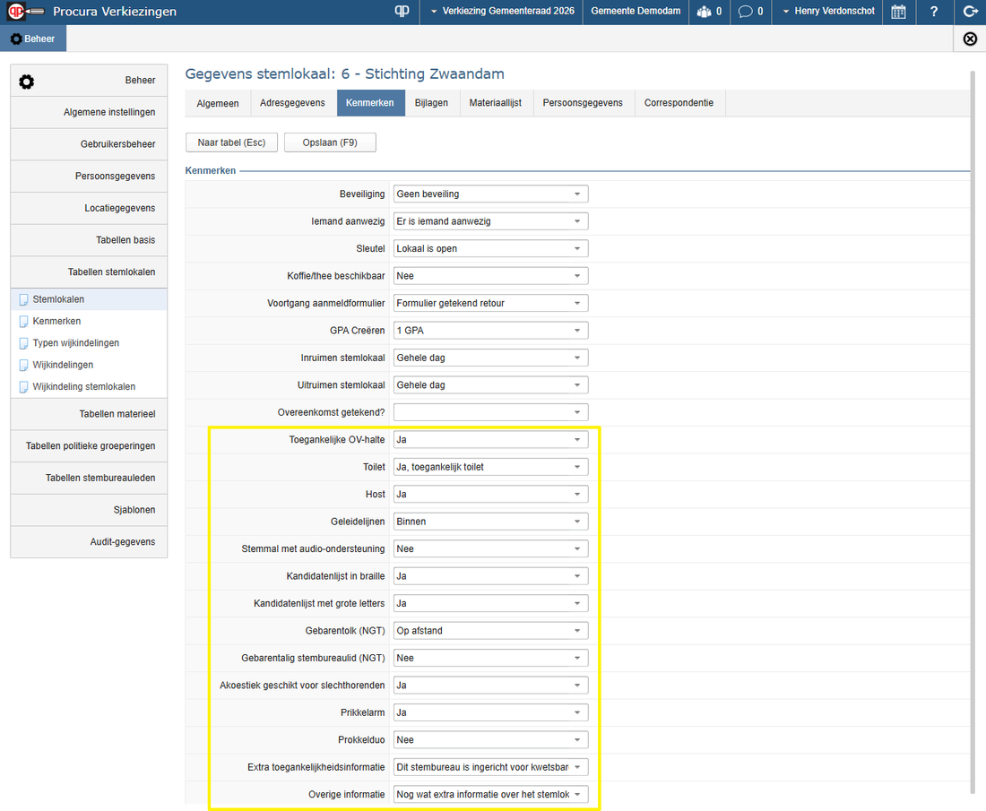Switch to the Adresgegevens tab

click(292, 103)
